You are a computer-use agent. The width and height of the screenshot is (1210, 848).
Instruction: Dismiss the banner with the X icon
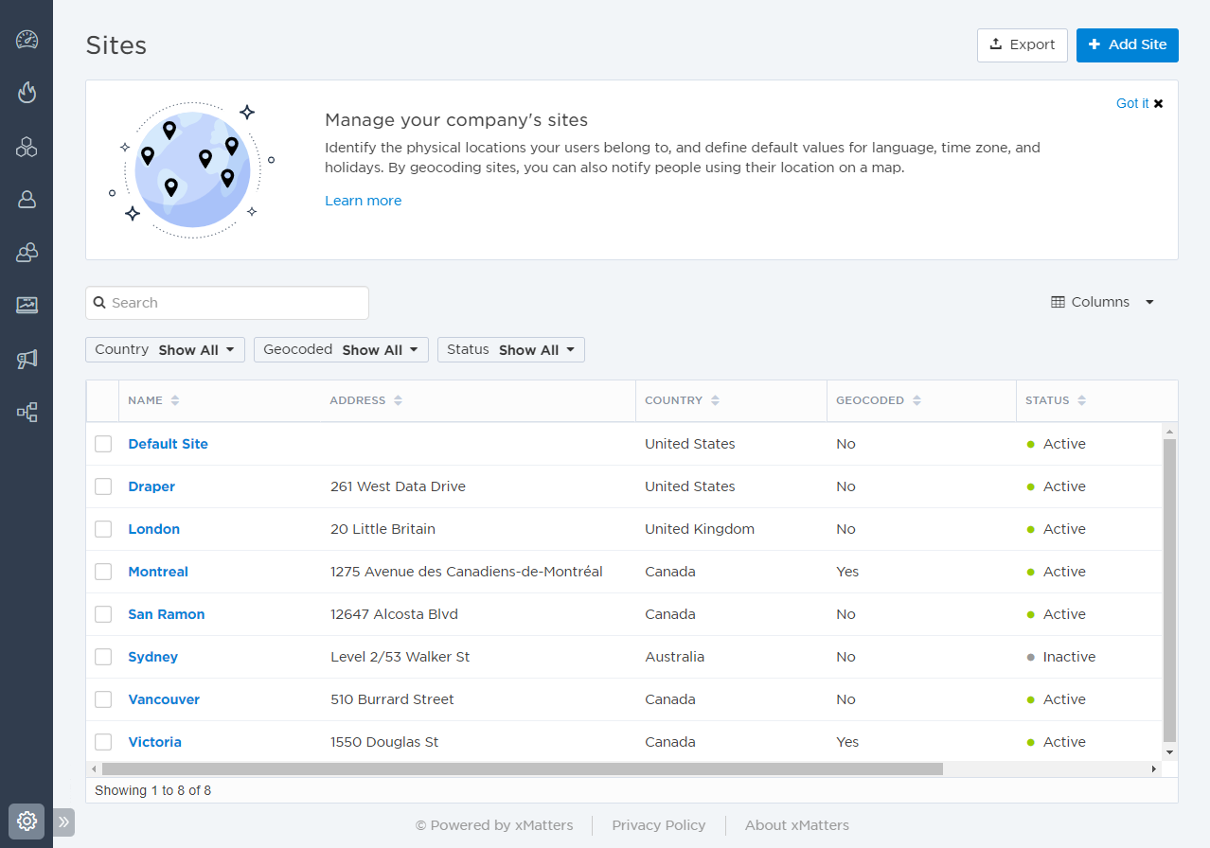click(x=1159, y=103)
